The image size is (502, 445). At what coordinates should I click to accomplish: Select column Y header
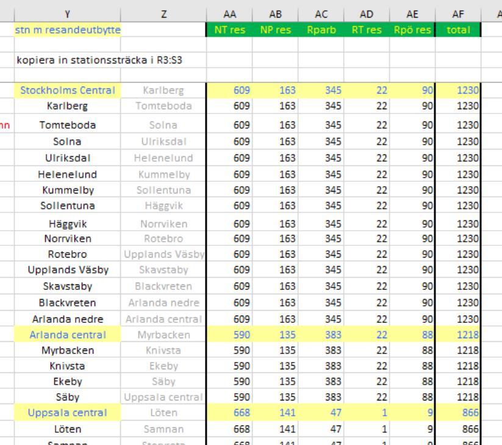click(67, 15)
